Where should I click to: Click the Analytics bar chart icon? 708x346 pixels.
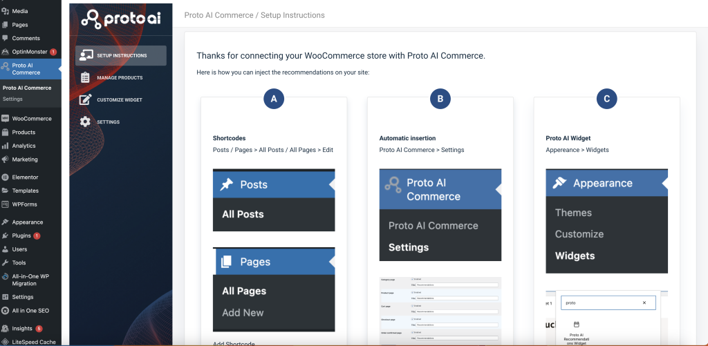[x=5, y=146]
